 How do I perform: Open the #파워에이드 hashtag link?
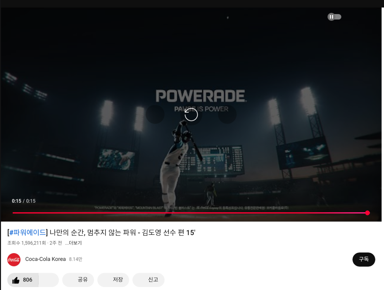click(x=27, y=232)
